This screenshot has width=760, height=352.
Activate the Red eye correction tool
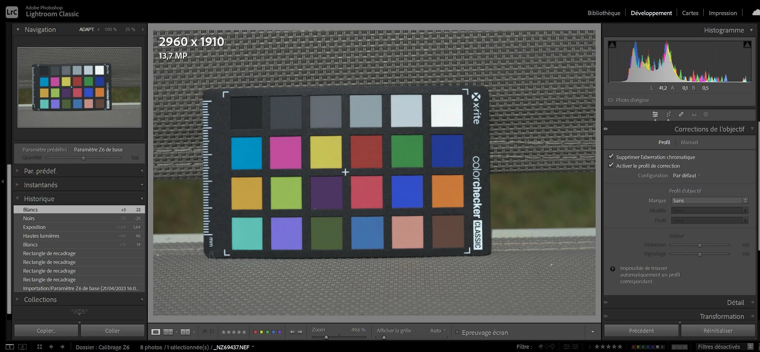click(694, 114)
